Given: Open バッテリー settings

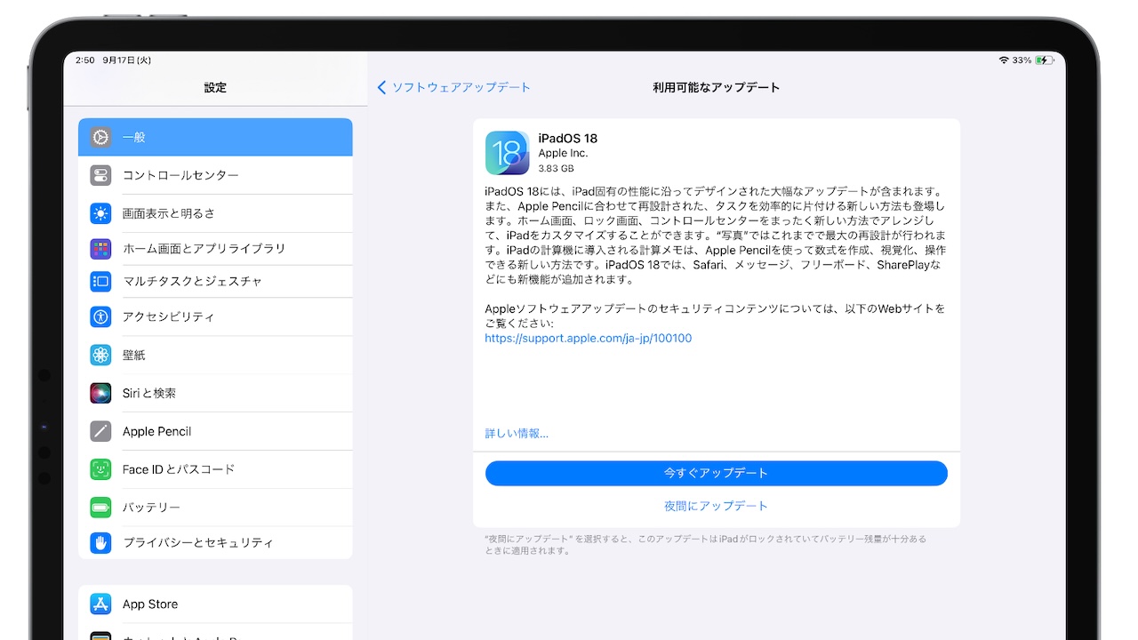Looking at the screenshot, I should tap(215, 508).
